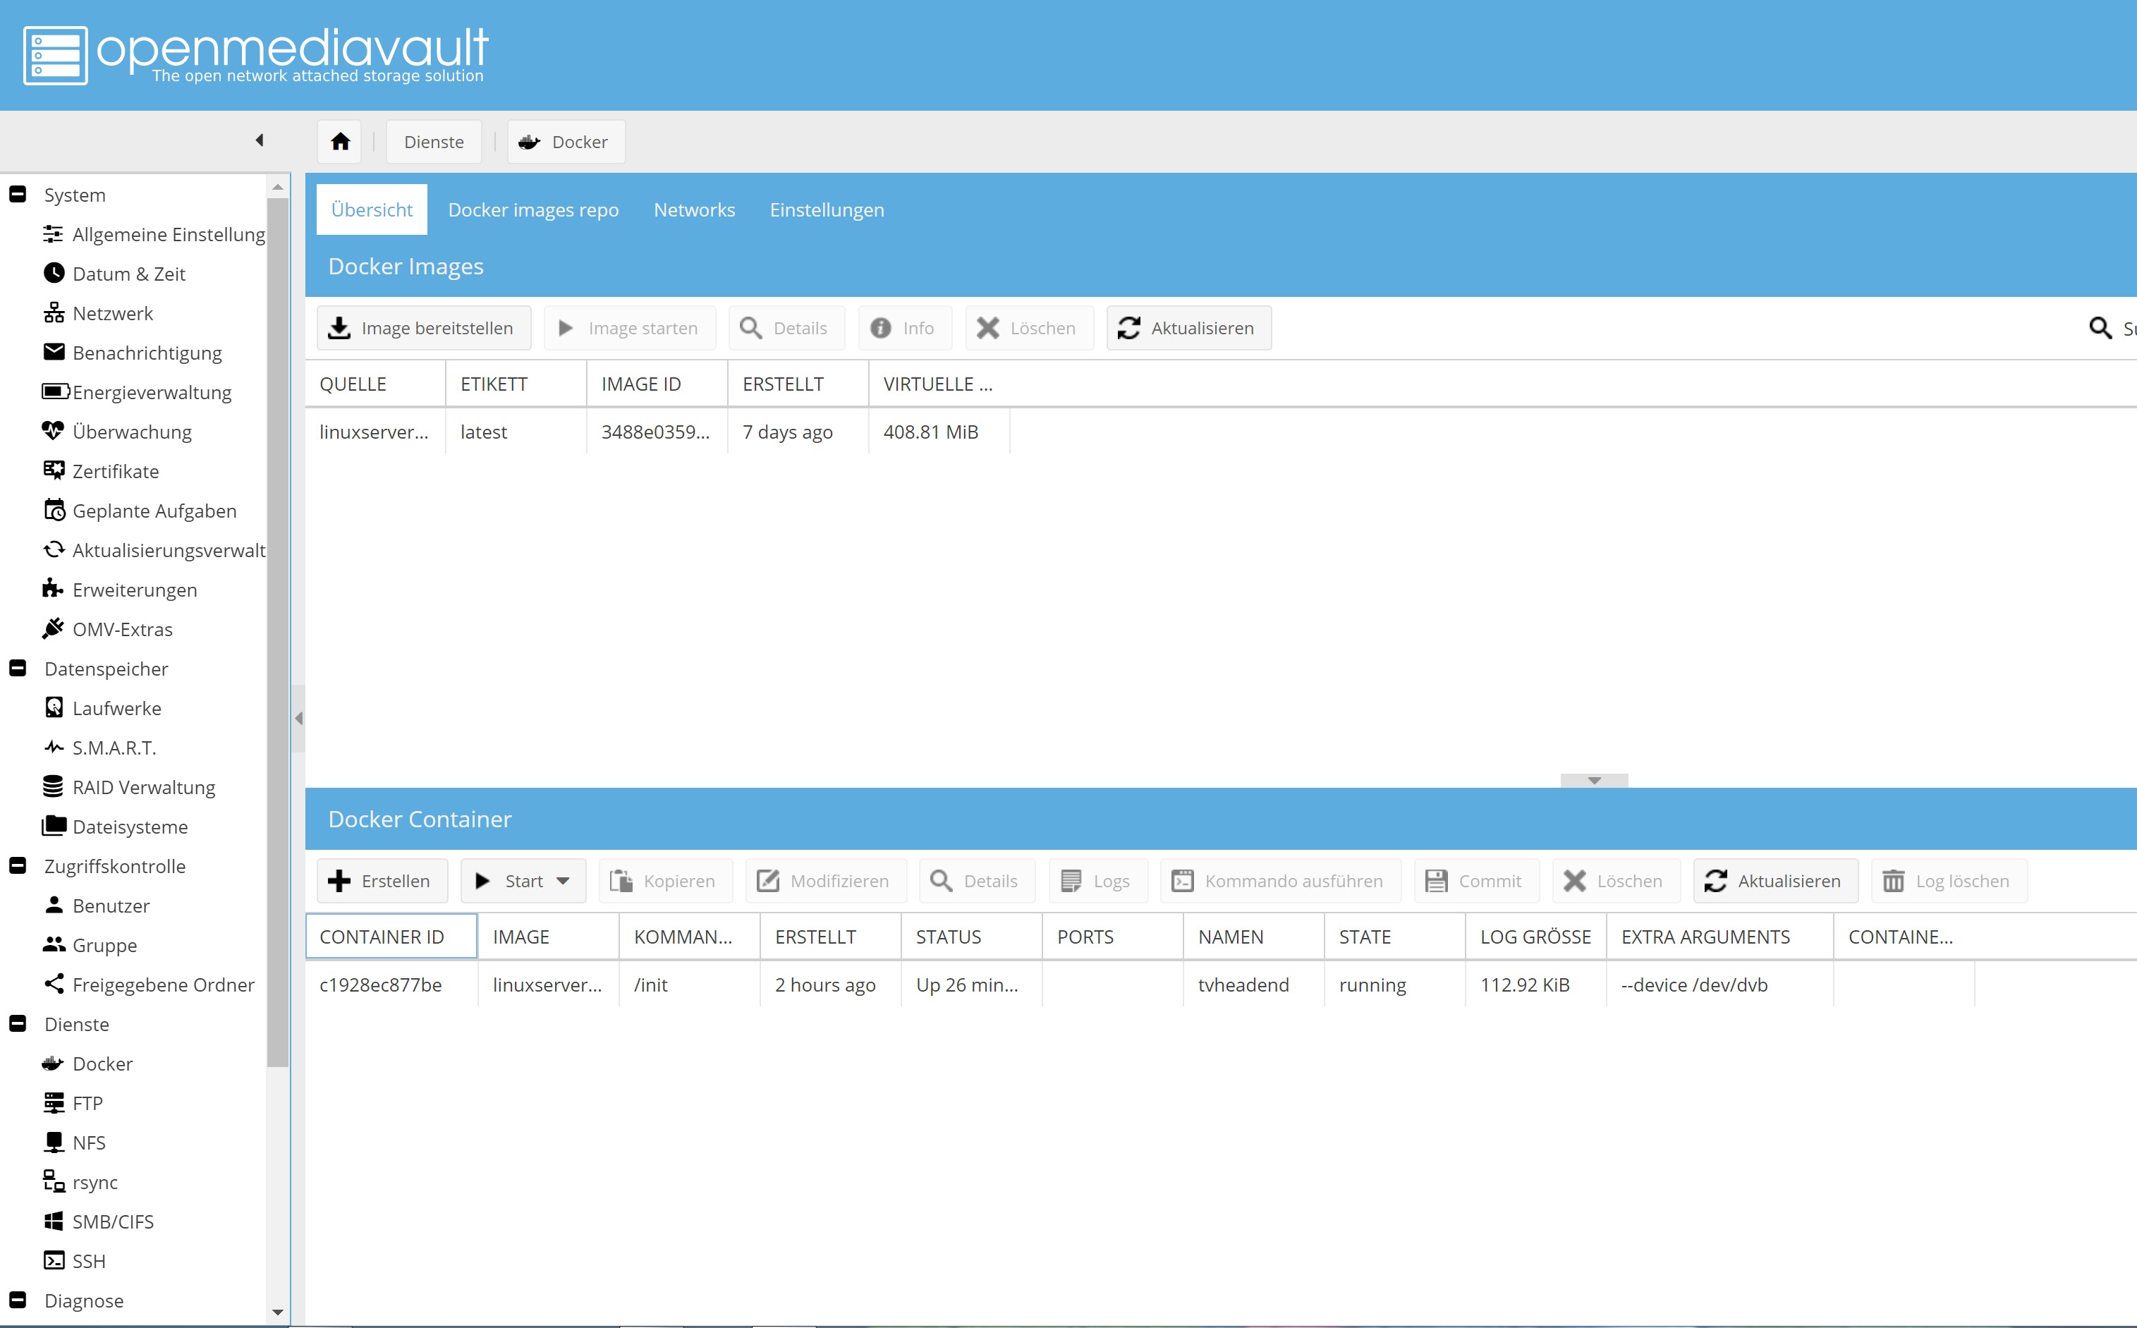The image size is (2137, 1328).
Task: Open Benutzer page
Action: [x=96, y=906]
